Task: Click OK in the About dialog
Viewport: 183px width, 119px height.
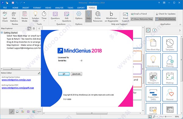Action: pyautogui.click(x=64, y=74)
